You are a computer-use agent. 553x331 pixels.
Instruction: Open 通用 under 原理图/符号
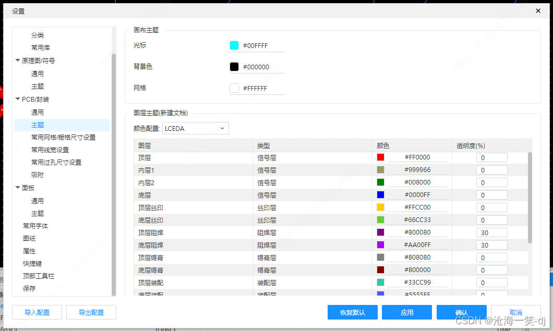click(38, 73)
